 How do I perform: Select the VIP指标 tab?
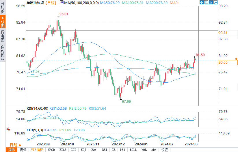tap(37, 150)
